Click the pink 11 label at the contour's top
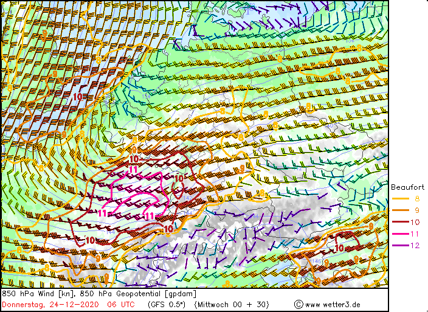The image size is (428, 312). 133,169
